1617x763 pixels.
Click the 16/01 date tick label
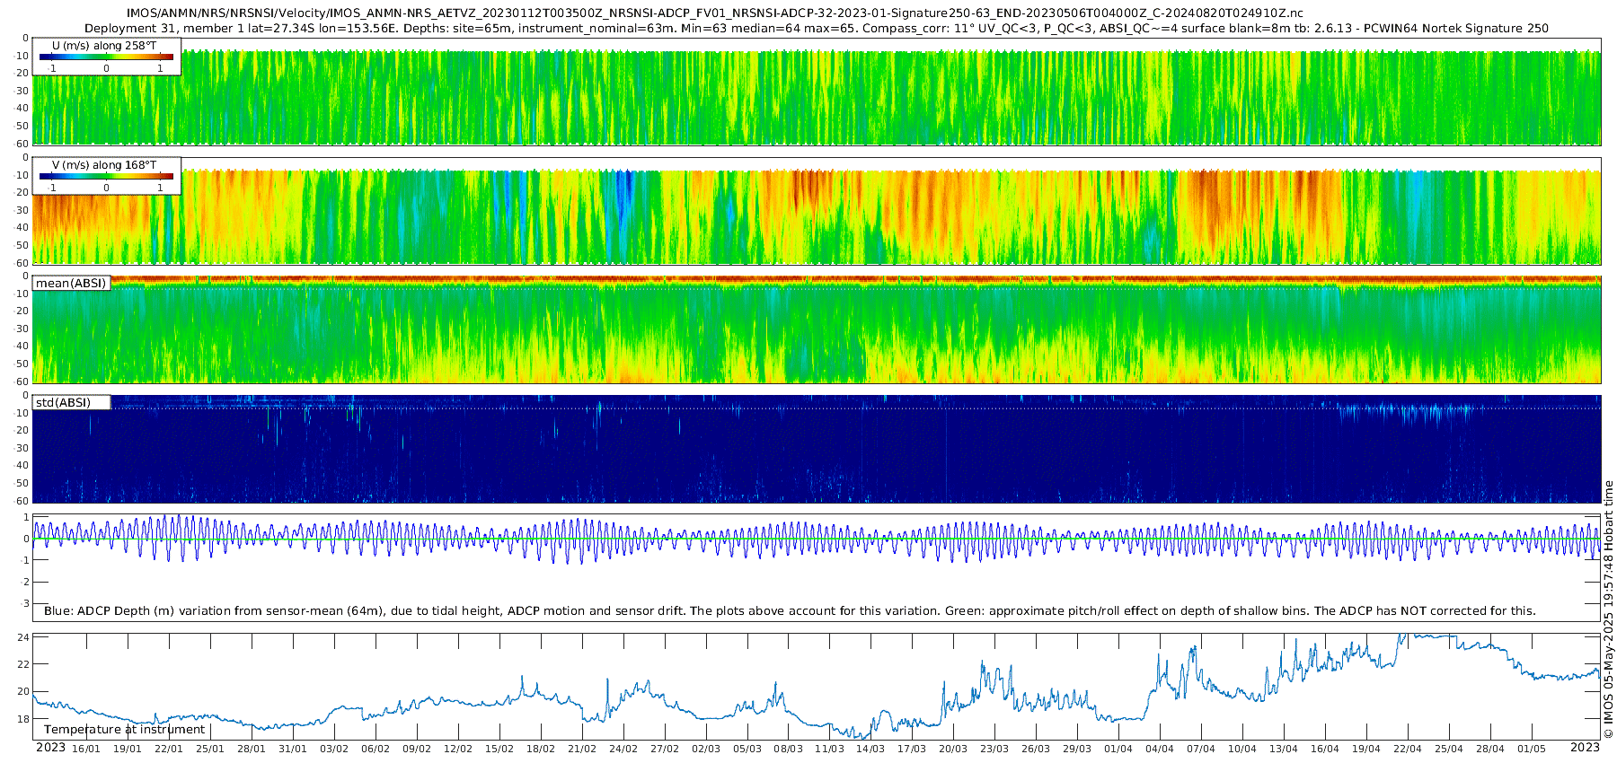point(86,750)
